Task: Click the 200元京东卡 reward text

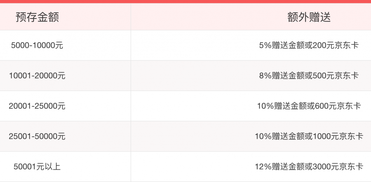Action: [x=336, y=46]
